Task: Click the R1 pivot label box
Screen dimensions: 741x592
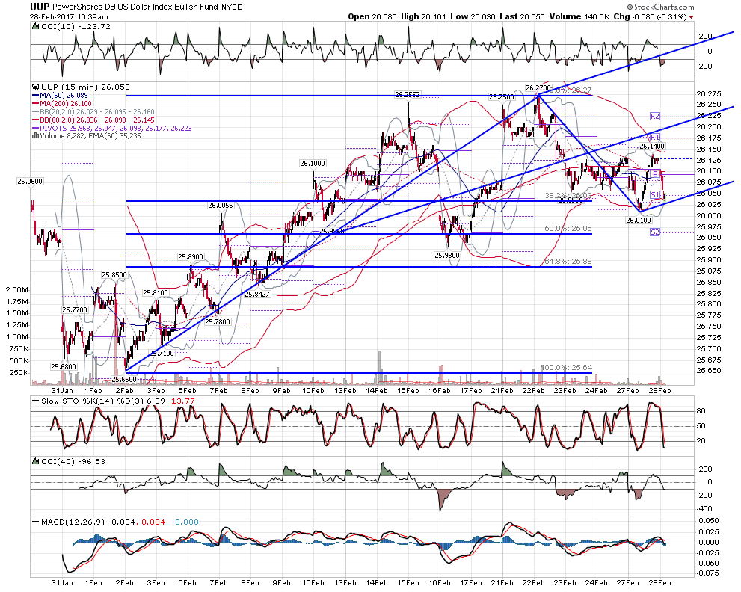Action: click(x=654, y=138)
